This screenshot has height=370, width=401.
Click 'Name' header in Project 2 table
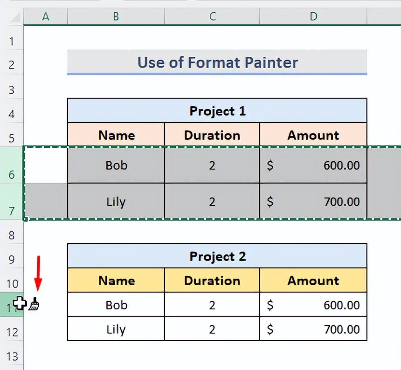point(116,280)
